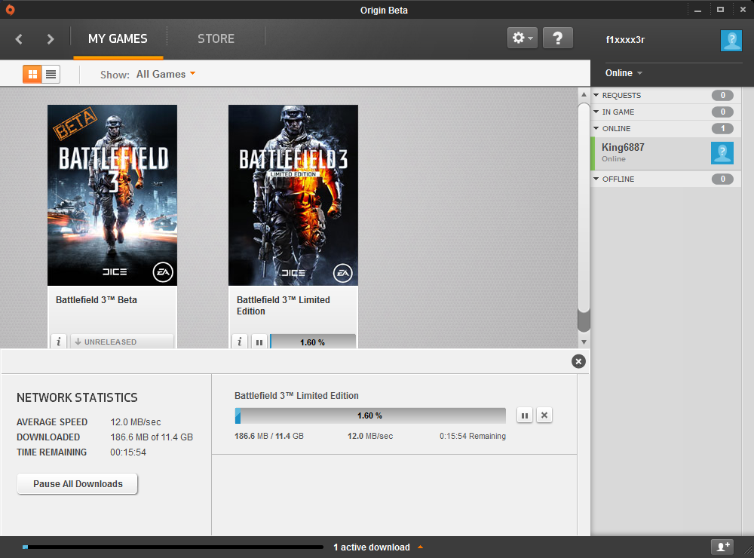Open the STORE tab
The width and height of the screenshot is (754, 558).
pos(216,38)
